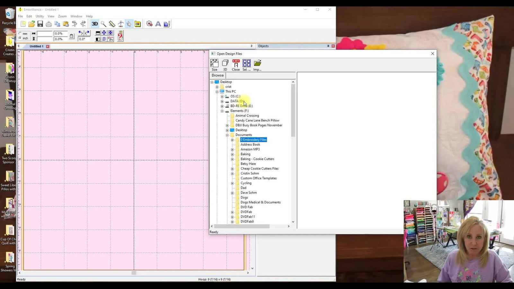Open the Utility menu
The width and height of the screenshot is (514, 289).
coord(40,16)
